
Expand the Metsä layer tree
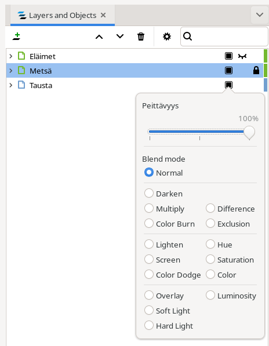11,71
